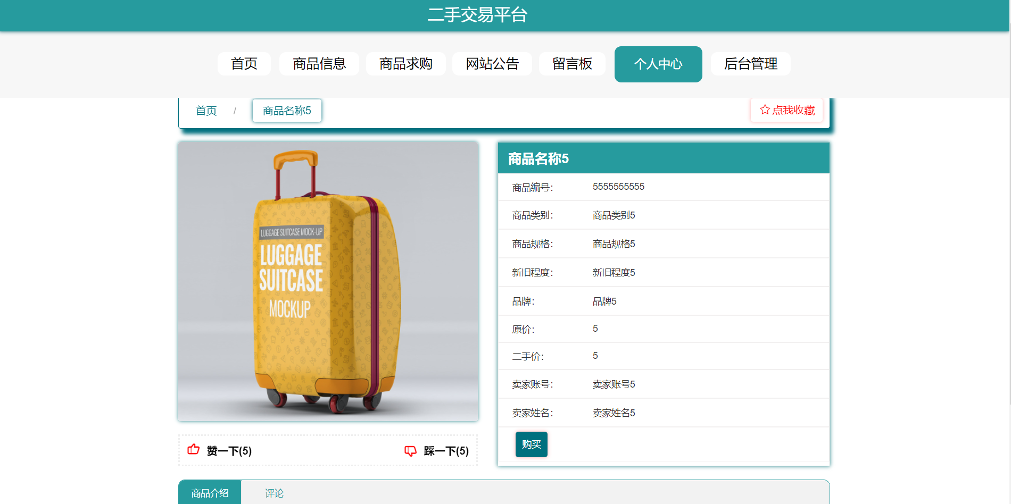Click the 商品名称5 breadcrumb item

click(287, 111)
